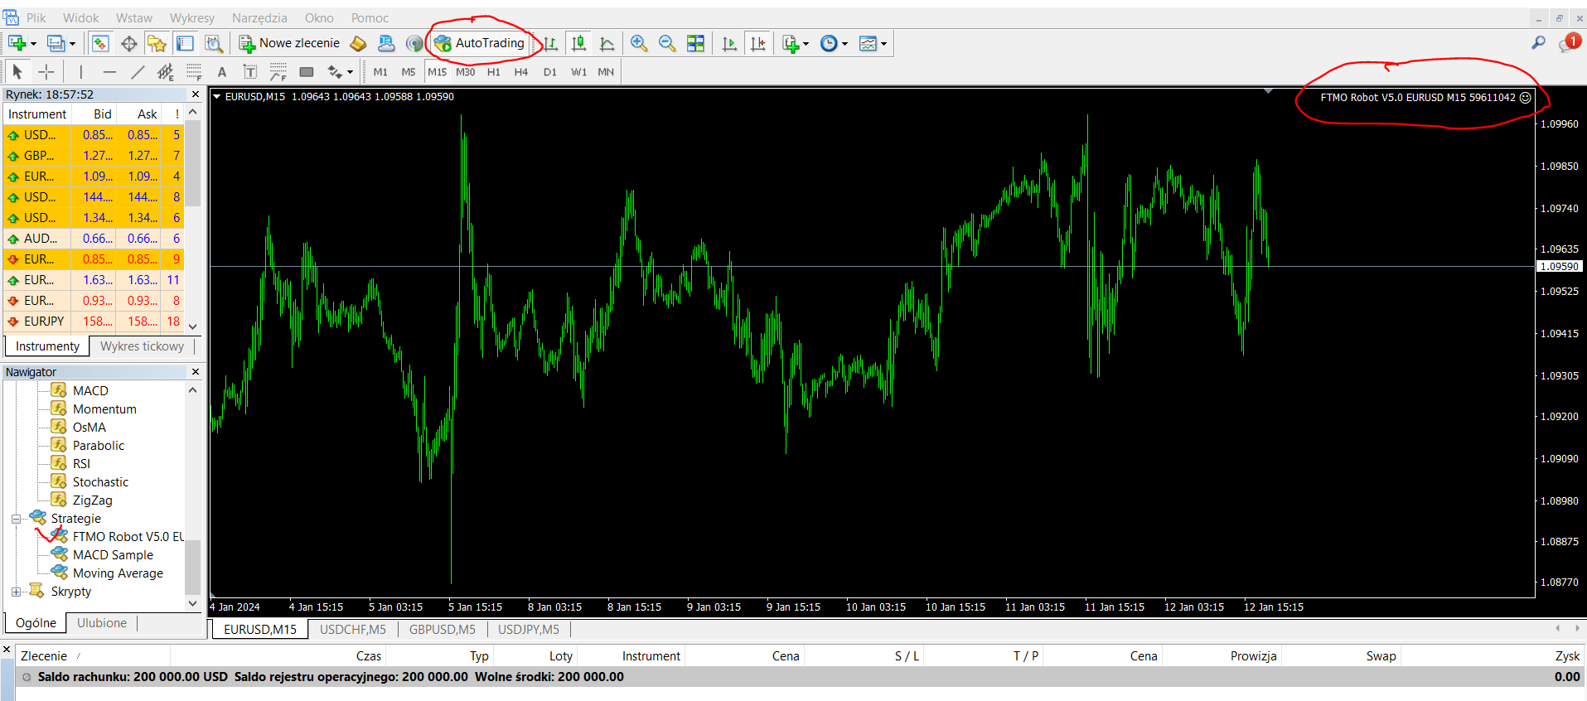The height and width of the screenshot is (701, 1587).
Task: Select the cursor arrow tool
Action: click(x=17, y=72)
